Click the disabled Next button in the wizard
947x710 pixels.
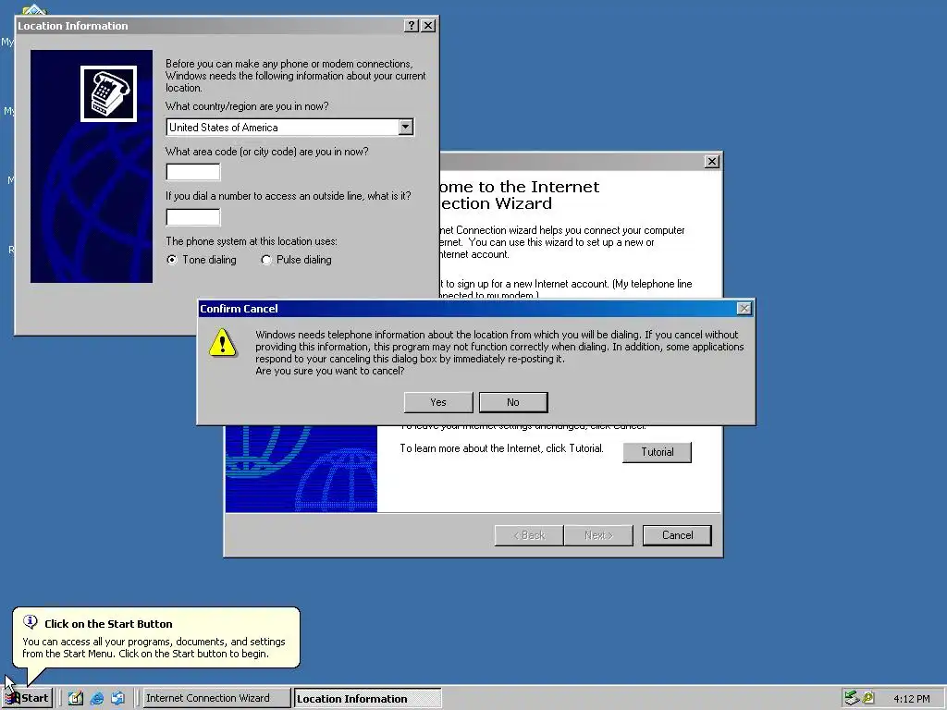[x=598, y=535]
